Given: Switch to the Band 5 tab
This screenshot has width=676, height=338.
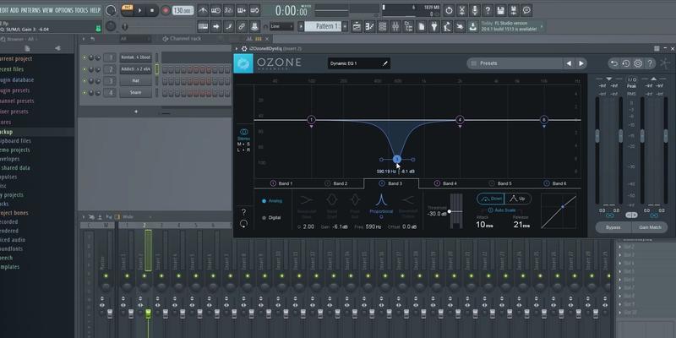Looking at the screenshot, I should [500, 183].
